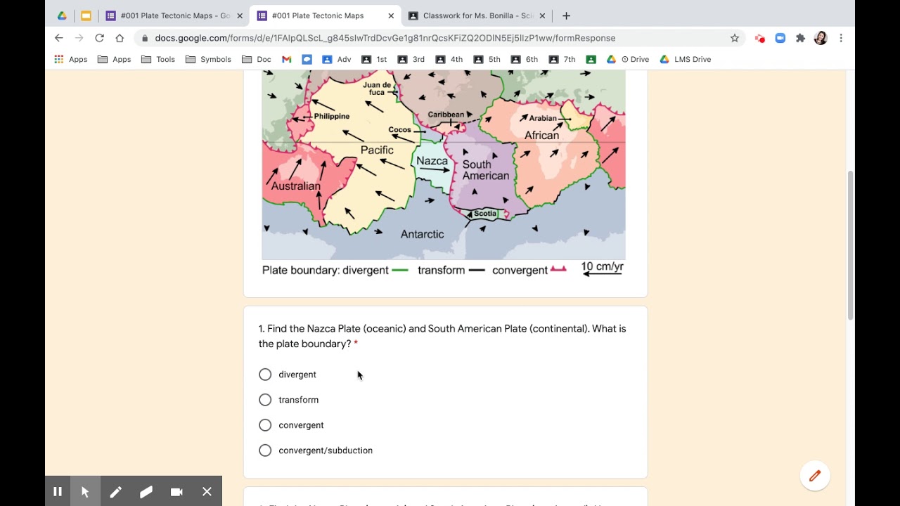
Task: Open the 6th bookmark
Action: [525, 59]
